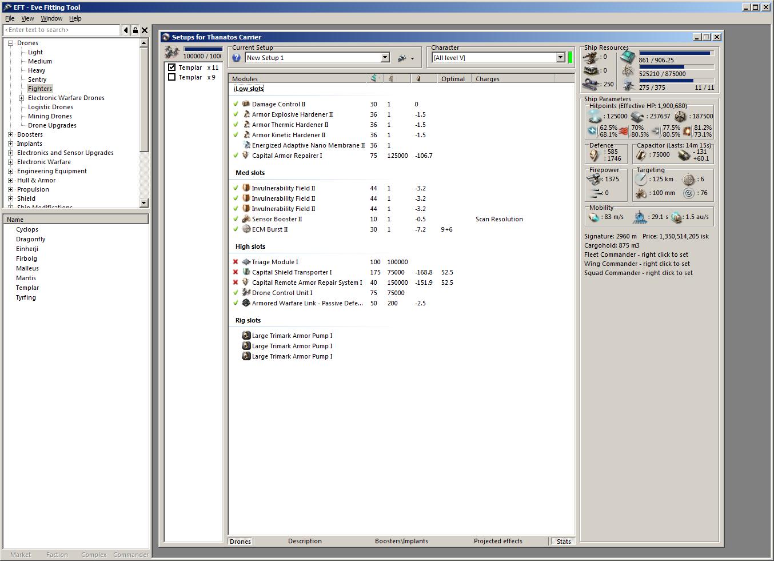Expand the Electronic Warfare Drones node
774x561 pixels.
[22, 98]
